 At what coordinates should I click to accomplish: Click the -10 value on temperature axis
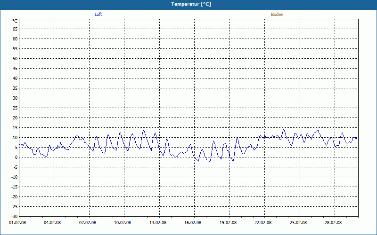[x=15, y=177]
